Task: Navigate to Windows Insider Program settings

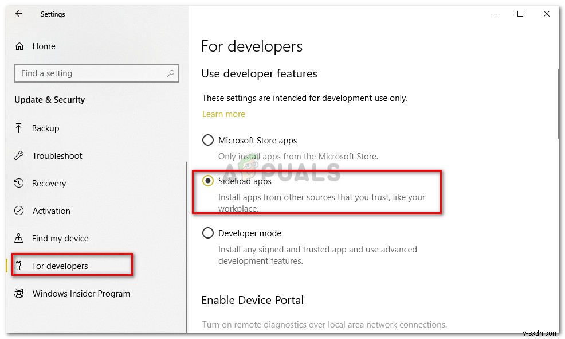Action: pyautogui.click(x=80, y=293)
